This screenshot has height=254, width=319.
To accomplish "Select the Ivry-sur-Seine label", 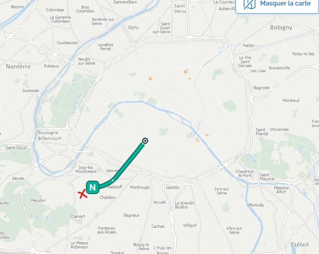I will click(x=222, y=191).
